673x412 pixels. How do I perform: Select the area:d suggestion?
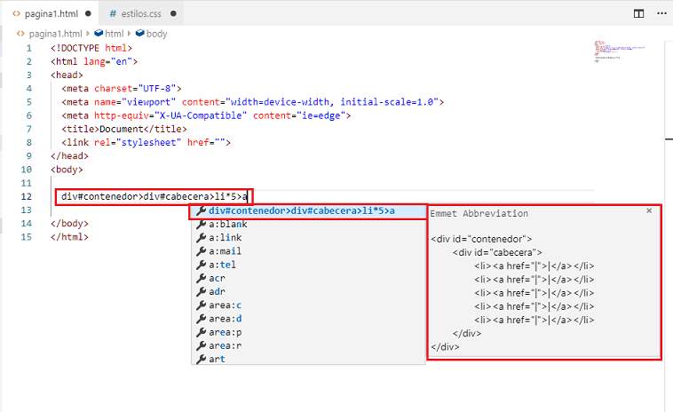click(308, 319)
